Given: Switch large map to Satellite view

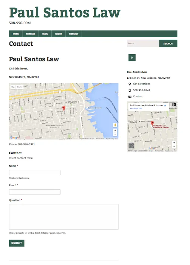Looking at the screenshot, I should [x=20, y=87].
